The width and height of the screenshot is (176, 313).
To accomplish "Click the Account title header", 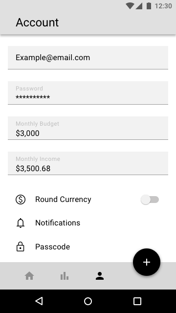I will tap(37, 22).
